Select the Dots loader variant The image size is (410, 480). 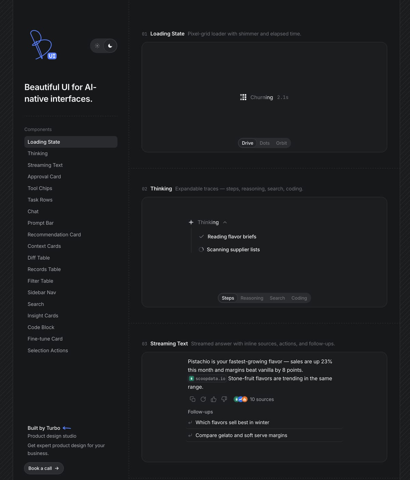[x=264, y=143]
